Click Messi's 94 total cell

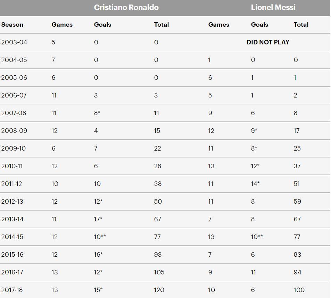297,272
